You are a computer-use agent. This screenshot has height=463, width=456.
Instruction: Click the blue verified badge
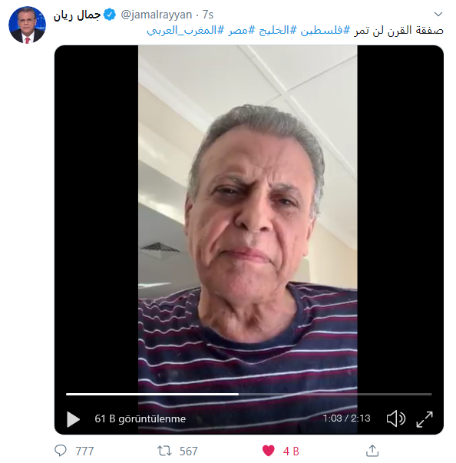[110, 15]
